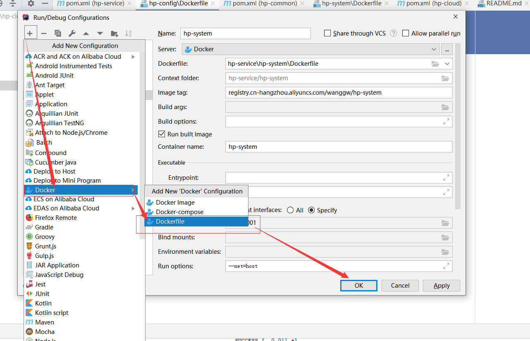
Task: Switch to the hp-system\Dockerfile tab
Action: pyautogui.click(x=351, y=3)
